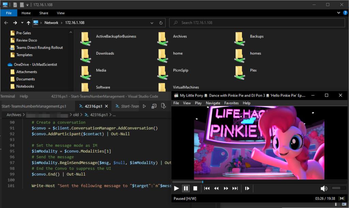Click the paused video frame in media player
The height and width of the screenshot is (208, 349).
coord(259,143)
